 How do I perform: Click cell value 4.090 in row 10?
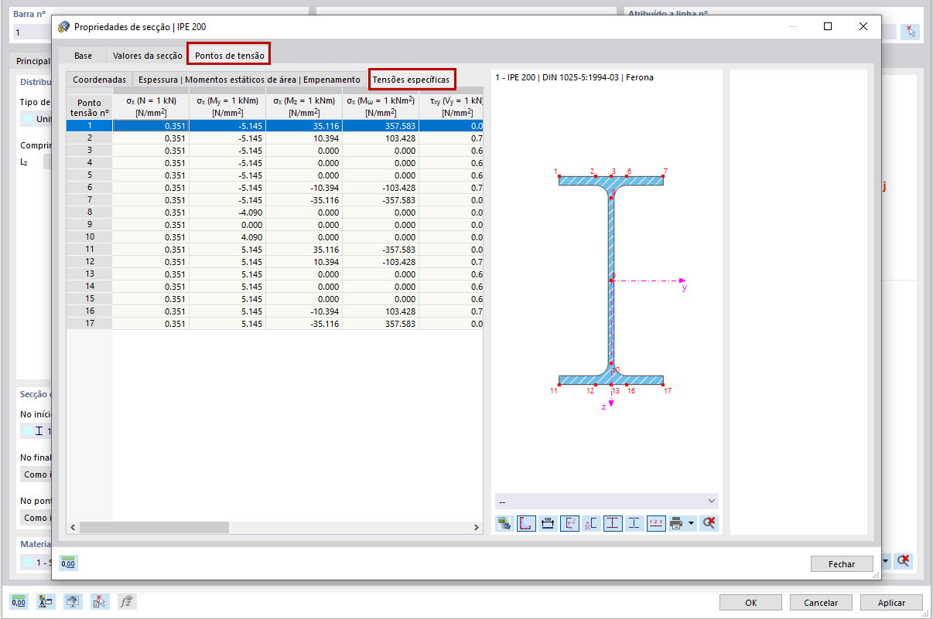pos(227,236)
